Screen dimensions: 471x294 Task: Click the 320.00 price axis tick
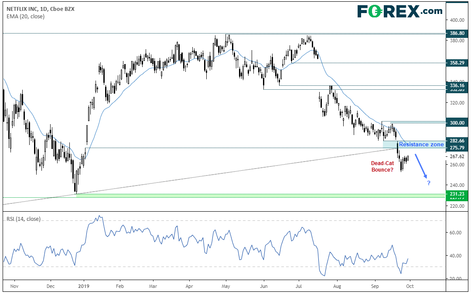click(x=457, y=103)
